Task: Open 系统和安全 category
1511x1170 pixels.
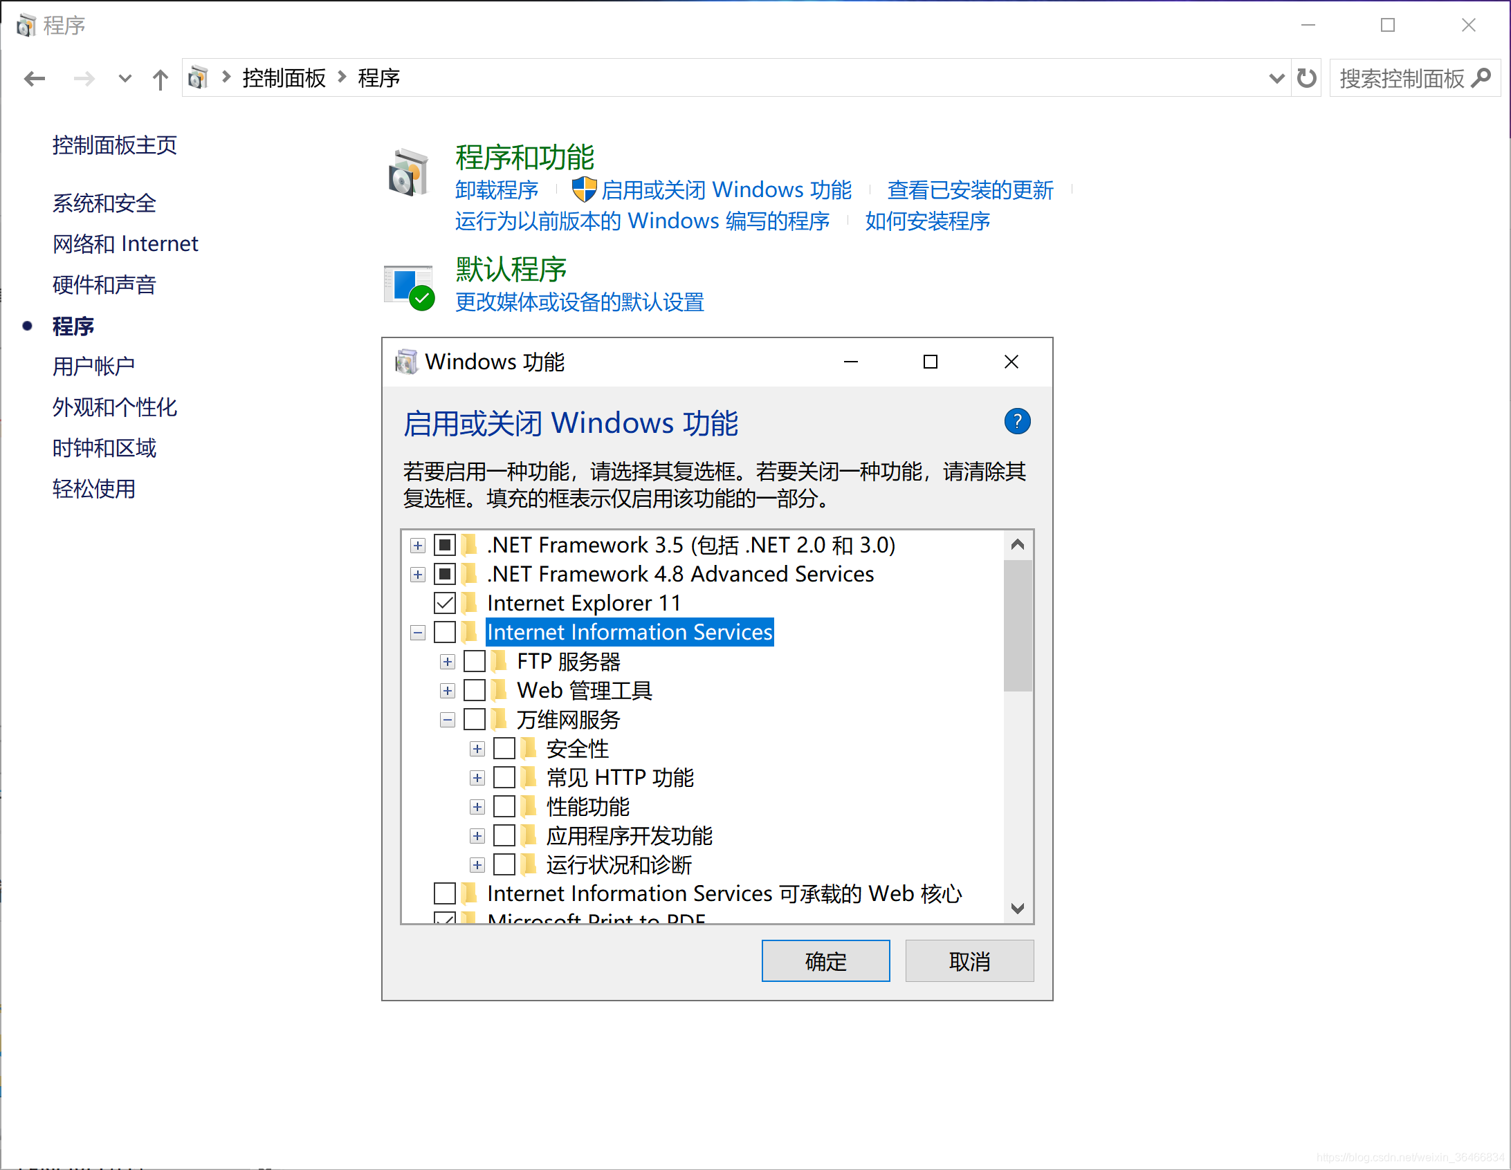Action: click(104, 203)
